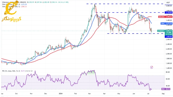The width and height of the screenshot is (173, 97).
Task: Click the May label on time axis
Action: (119, 94)
